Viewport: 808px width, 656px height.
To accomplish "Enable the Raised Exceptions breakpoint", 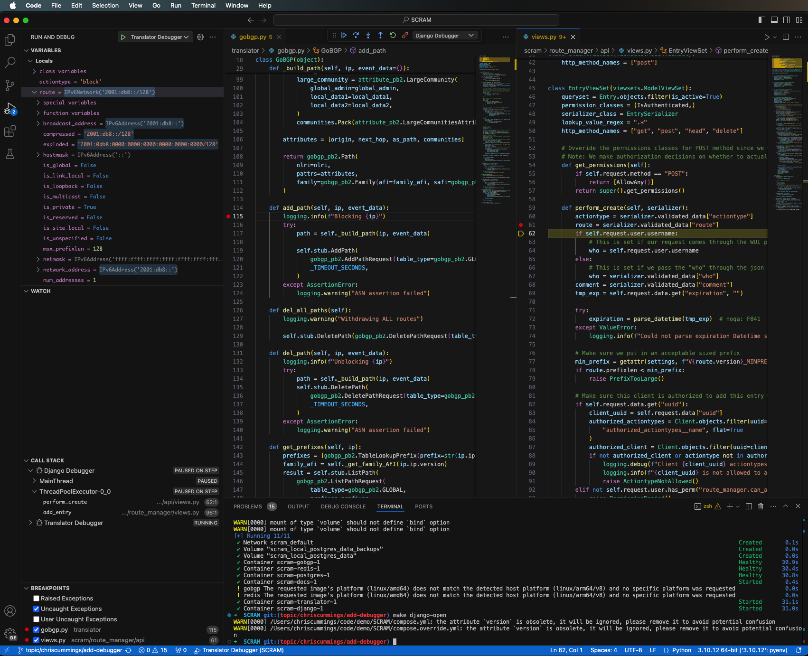I will click(36, 599).
